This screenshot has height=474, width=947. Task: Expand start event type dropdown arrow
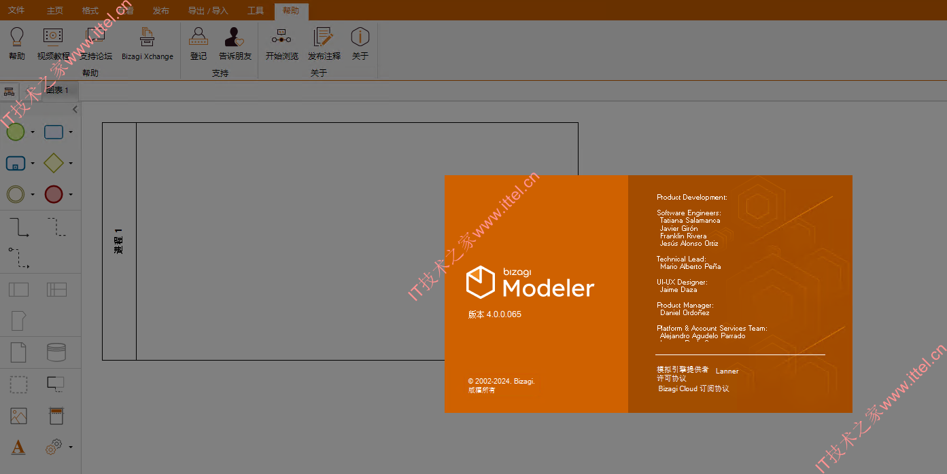33,132
